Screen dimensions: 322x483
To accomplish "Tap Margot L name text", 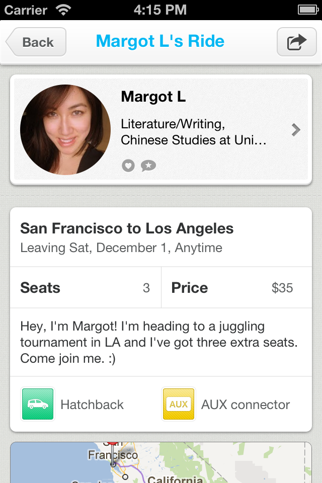I will [153, 97].
